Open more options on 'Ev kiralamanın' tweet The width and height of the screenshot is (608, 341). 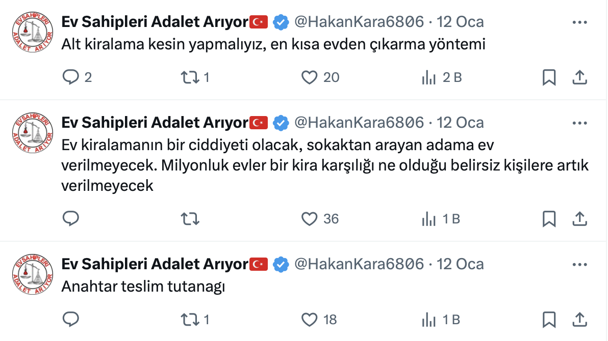580,123
